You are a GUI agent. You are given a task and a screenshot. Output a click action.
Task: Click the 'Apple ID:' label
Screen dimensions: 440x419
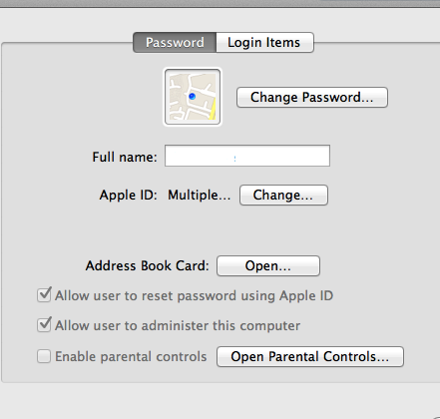tap(128, 195)
